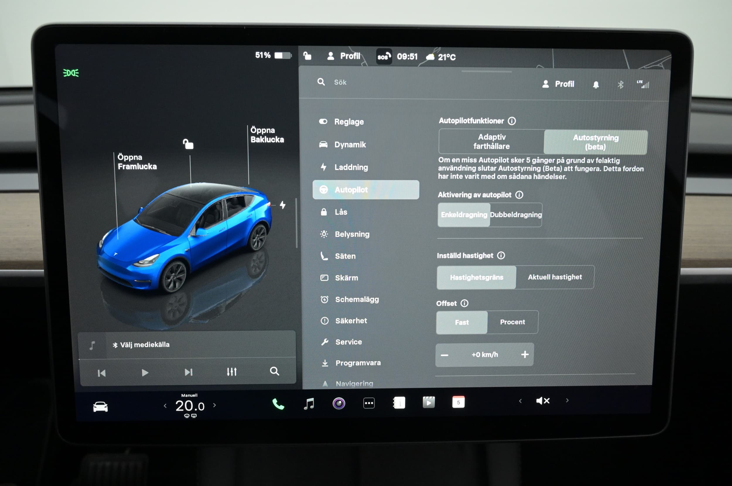
Task: Open Profil in settings header
Action: click(558, 84)
